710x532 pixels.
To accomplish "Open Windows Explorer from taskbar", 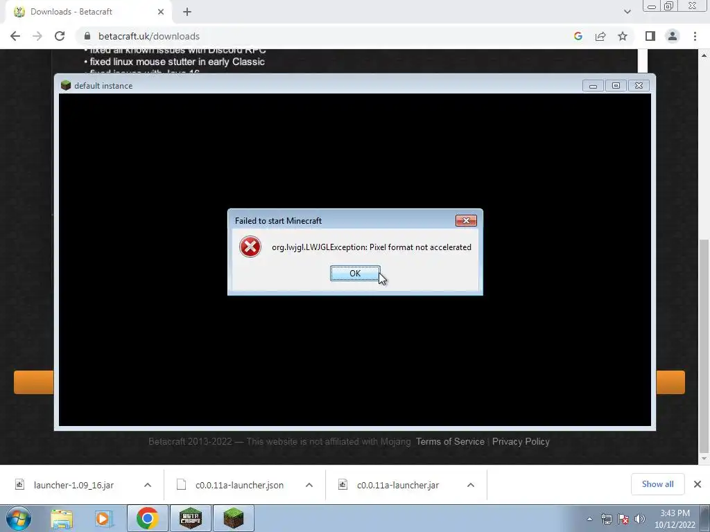I will pos(62,518).
